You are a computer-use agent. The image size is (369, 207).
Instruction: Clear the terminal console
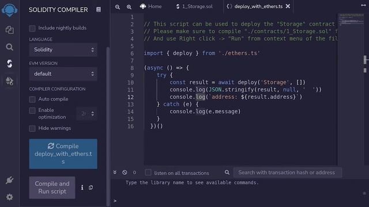125,172
